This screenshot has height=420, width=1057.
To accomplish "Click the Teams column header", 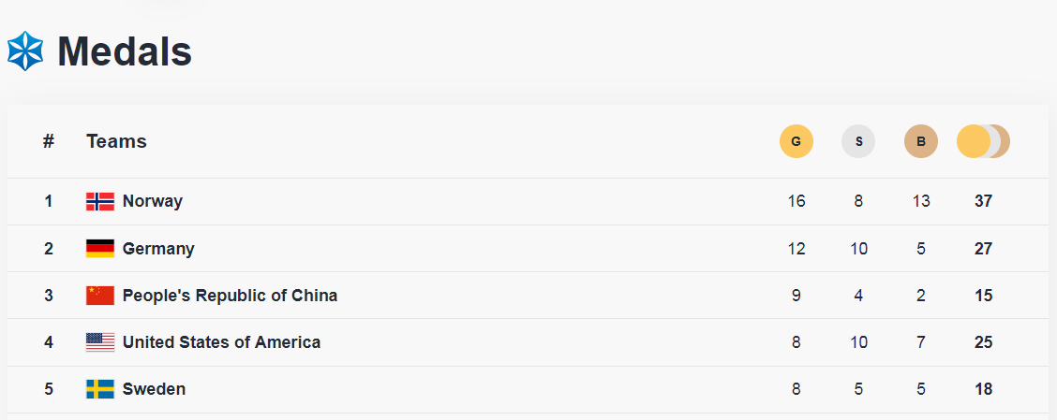I will 116,141.
